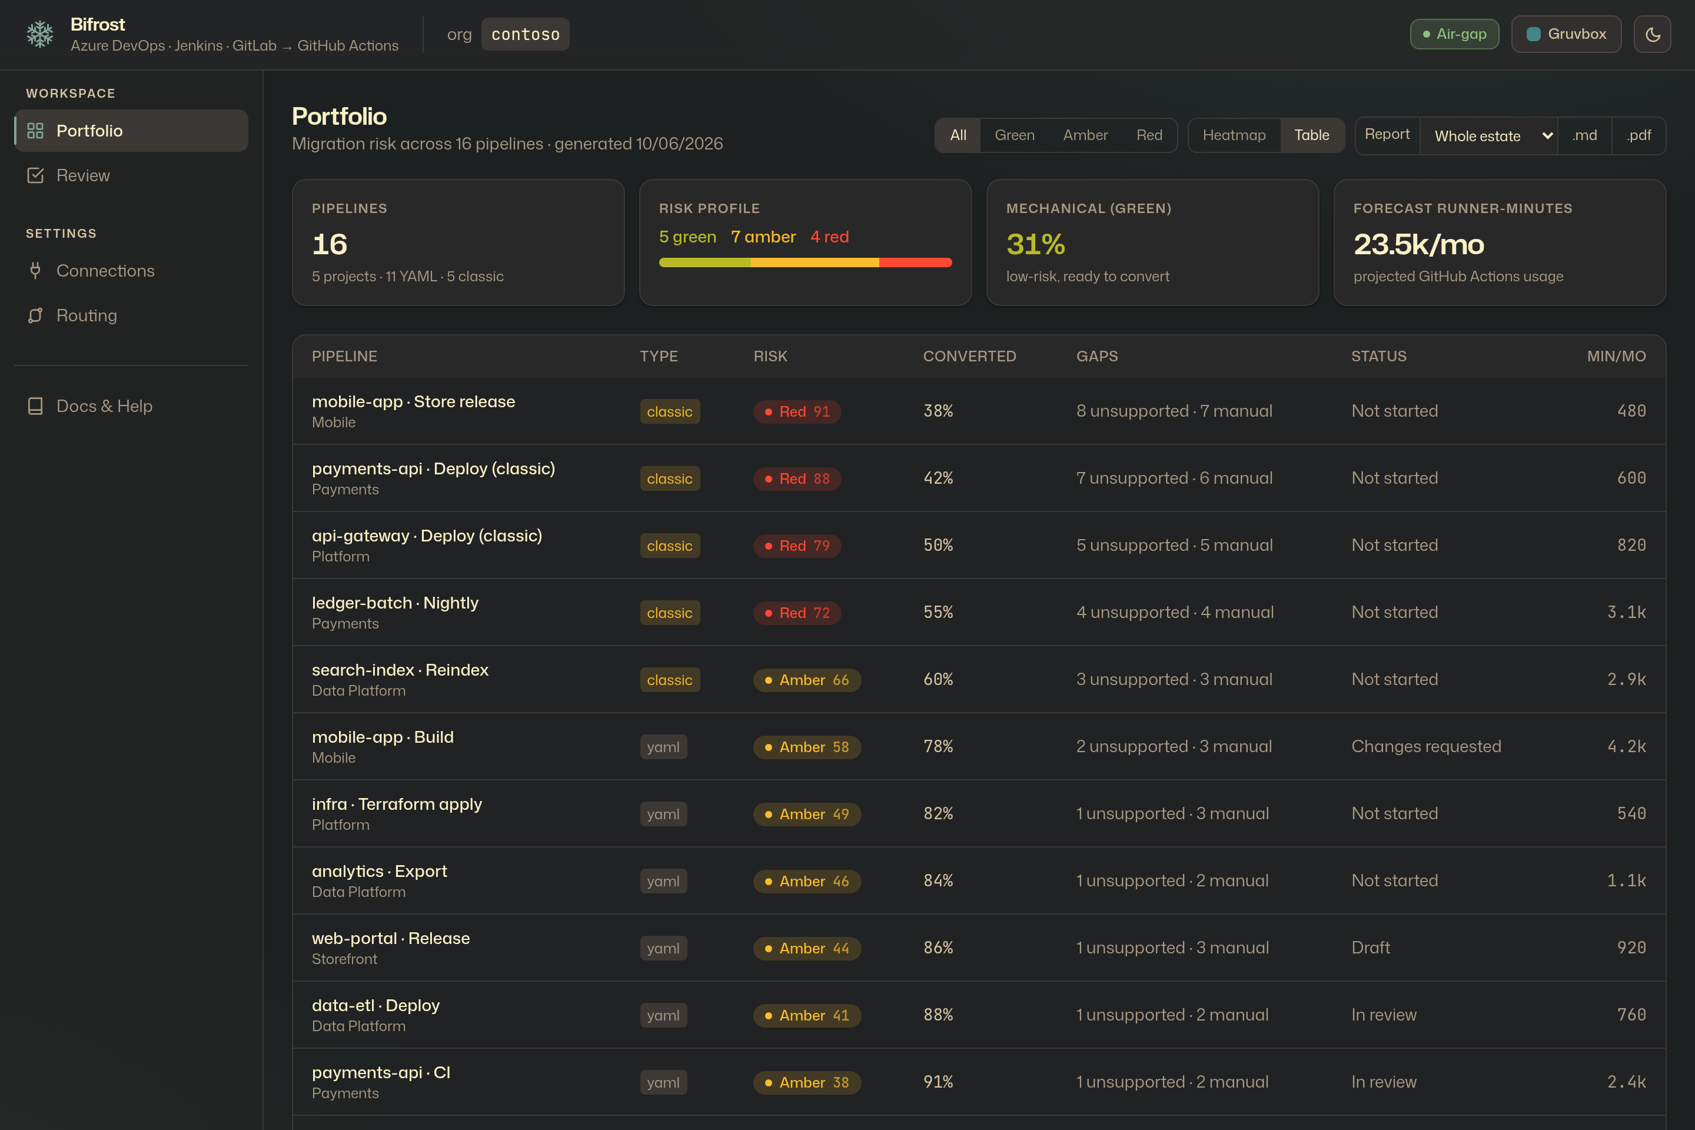Open the Whole estate report dropdown

[x=1489, y=135]
